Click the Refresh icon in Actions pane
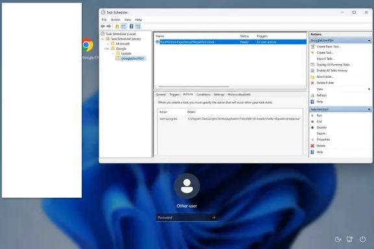Viewport: 374px width, 249px height. tap(312, 95)
